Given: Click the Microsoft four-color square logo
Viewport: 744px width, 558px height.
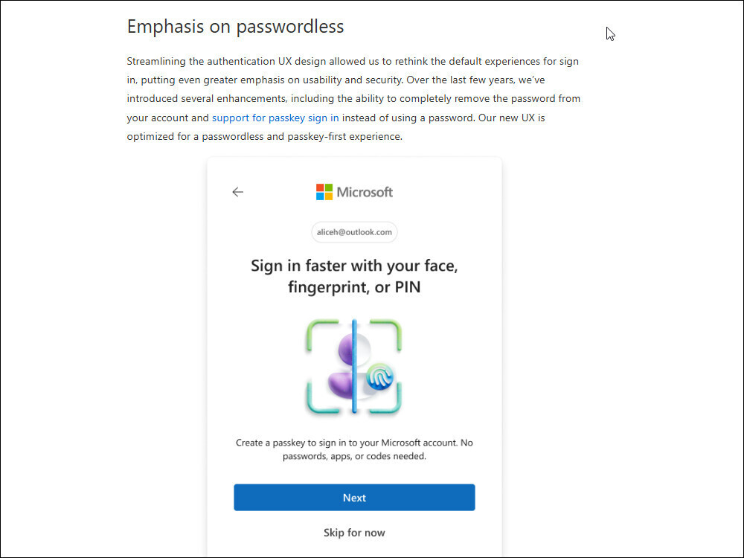Looking at the screenshot, I should tap(324, 192).
